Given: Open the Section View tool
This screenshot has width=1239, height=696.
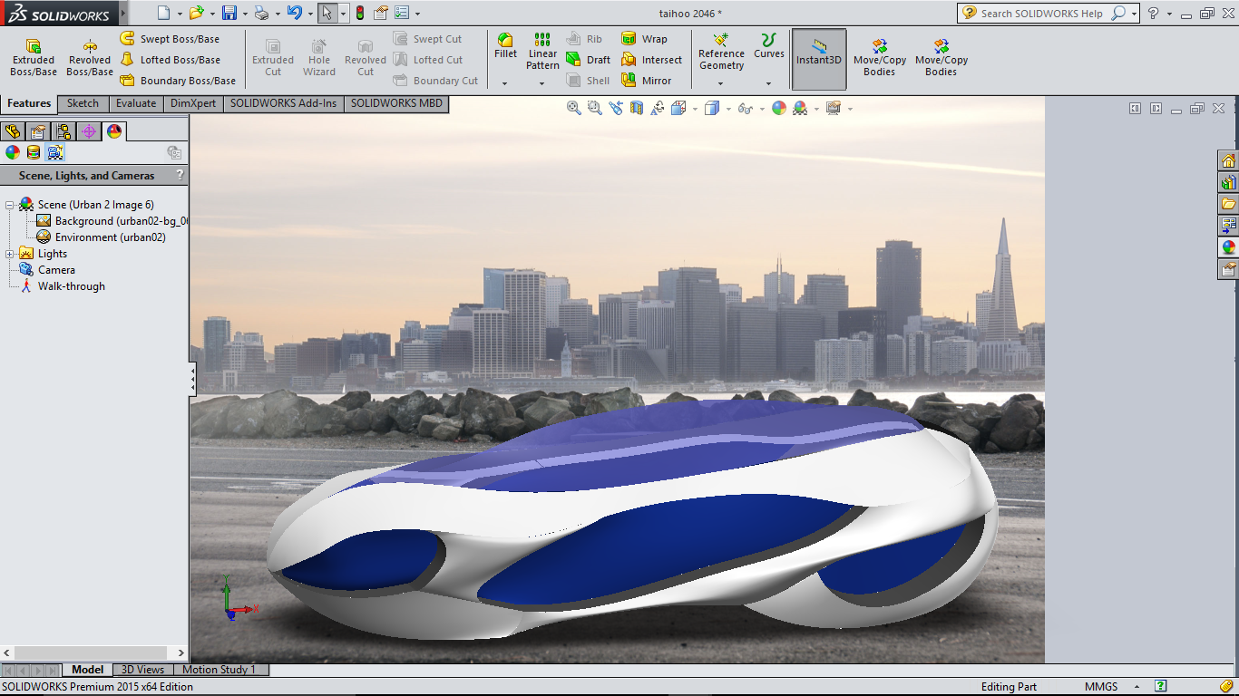Looking at the screenshot, I should click(636, 108).
